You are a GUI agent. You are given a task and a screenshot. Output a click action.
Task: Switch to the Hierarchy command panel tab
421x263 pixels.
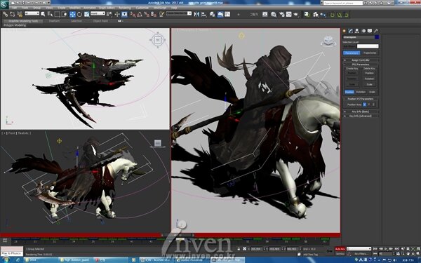click(x=357, y=31)
